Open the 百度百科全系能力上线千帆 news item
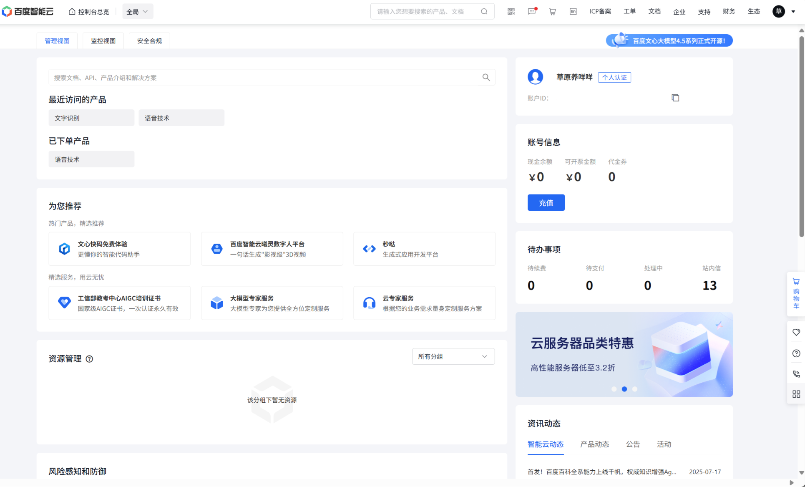The height and width of the screenshot is (492, 805). coord(602,472)
